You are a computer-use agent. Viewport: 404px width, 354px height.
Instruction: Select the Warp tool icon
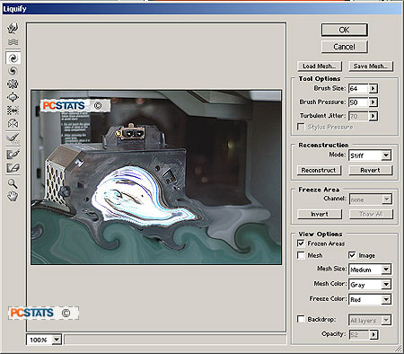13,29
